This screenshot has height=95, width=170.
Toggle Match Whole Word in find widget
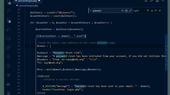coord(126,11)
